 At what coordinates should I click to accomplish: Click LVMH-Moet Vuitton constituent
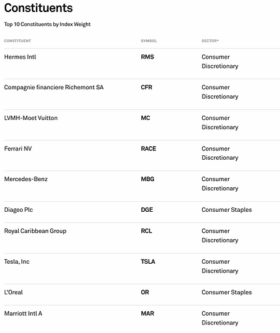31,118
